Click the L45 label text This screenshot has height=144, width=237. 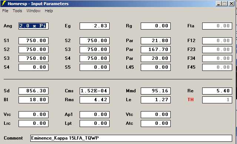130,67
